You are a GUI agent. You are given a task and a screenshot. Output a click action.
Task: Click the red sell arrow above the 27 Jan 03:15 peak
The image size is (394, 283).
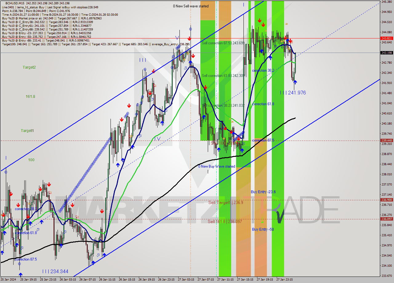189,39
